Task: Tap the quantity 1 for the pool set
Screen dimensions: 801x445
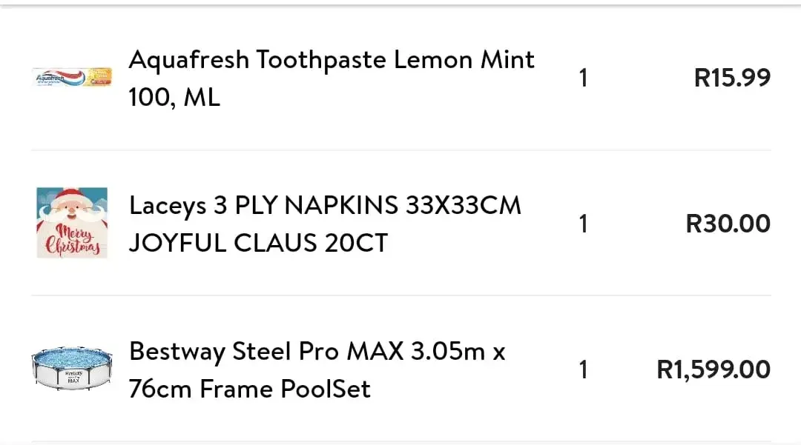Action: tap(583, 369)
